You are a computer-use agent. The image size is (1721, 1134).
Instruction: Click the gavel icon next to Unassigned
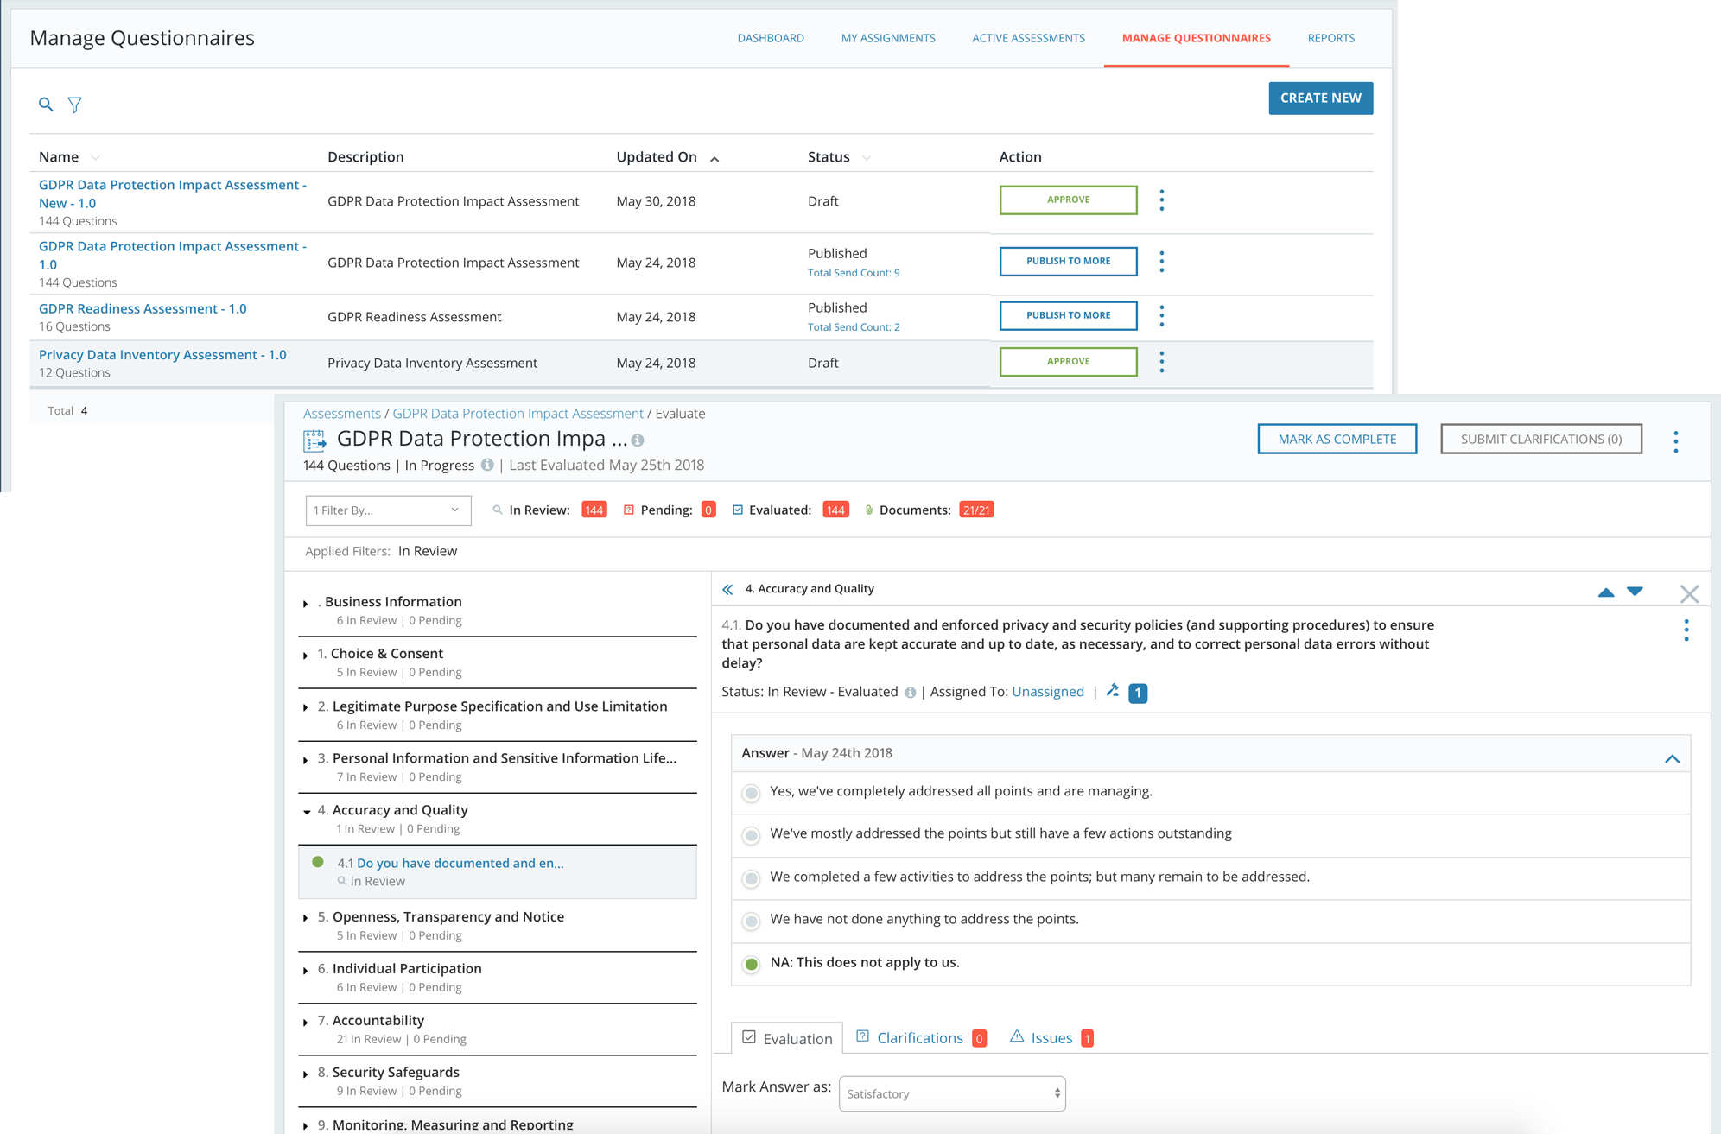[1113, 691]
